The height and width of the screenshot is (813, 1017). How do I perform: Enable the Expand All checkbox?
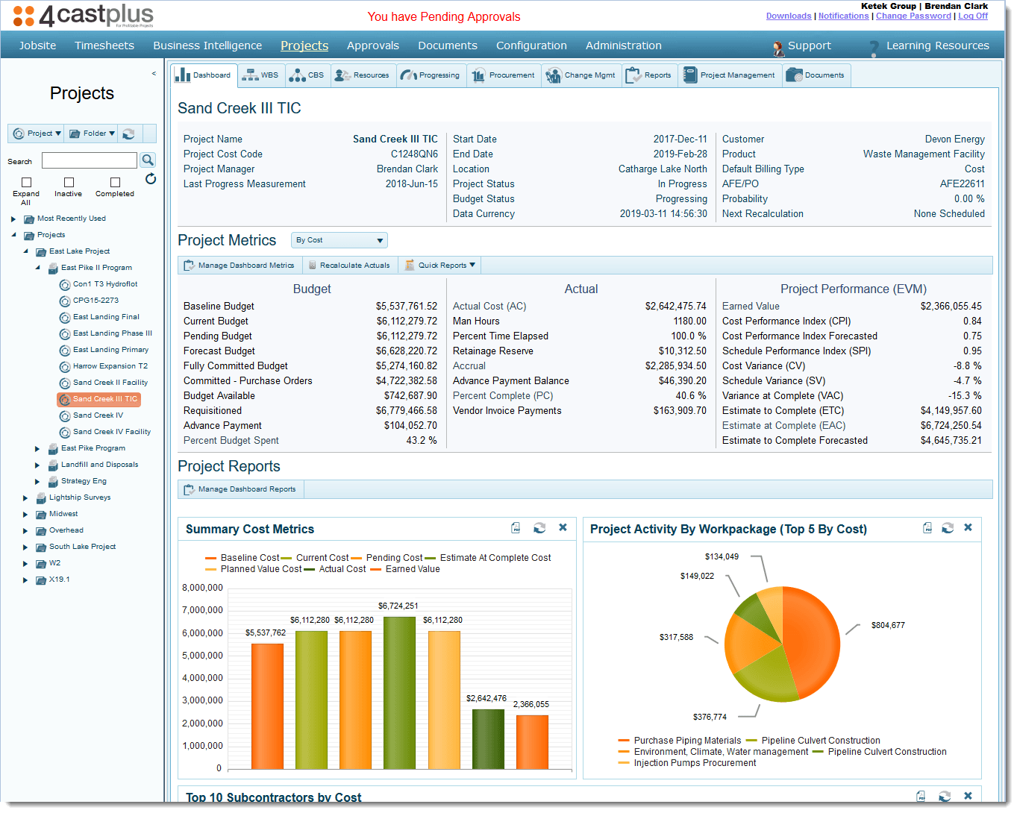click(26, 182)
